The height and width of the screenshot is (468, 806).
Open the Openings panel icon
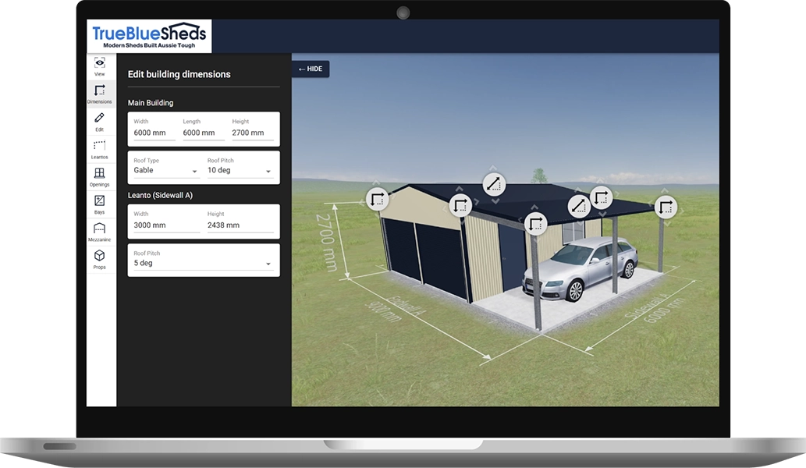(x=99, y=176)
